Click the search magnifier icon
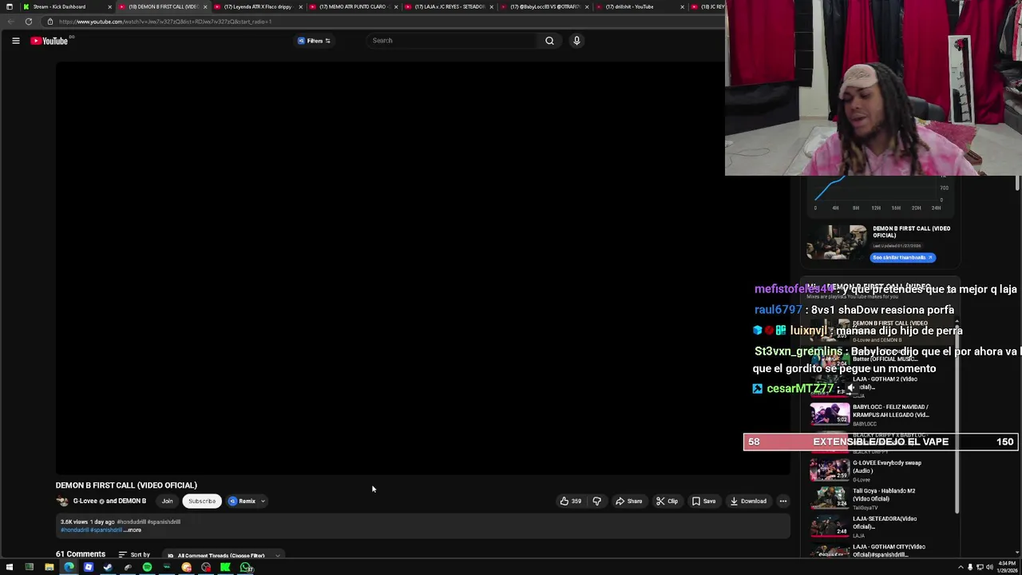Image resolution: width=1022 pixels, height=575 pixels. (x=549, y=41)
